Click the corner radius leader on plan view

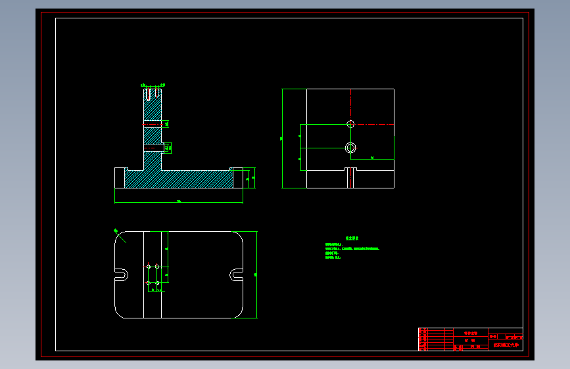[120, 236]
